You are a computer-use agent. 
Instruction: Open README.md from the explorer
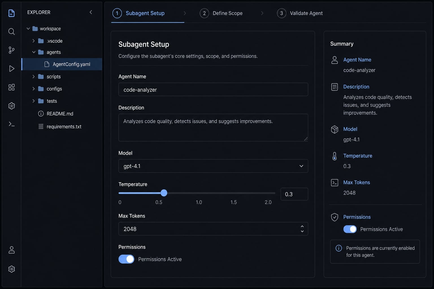(x=60, y=113)
